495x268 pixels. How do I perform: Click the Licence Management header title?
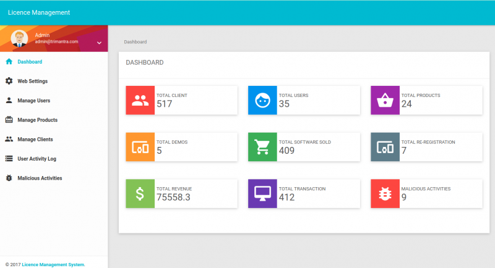39,12
